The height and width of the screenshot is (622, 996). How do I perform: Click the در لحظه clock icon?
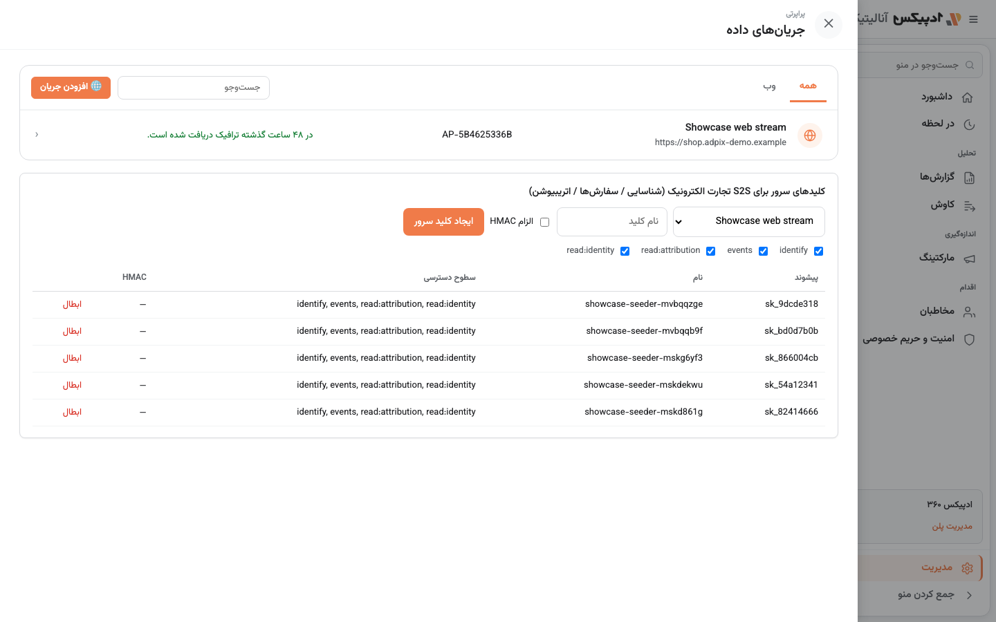968,124
